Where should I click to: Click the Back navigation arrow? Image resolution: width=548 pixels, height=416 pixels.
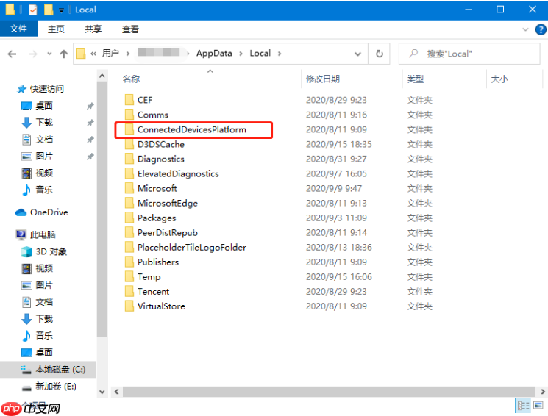(x=13, y=54)
